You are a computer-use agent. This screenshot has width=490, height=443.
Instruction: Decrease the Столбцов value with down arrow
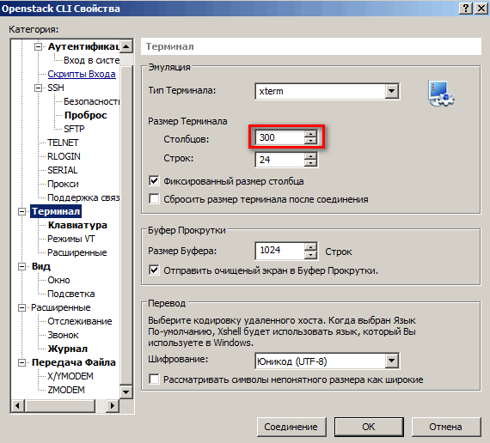pyautogui.click(x=310, y=141)
